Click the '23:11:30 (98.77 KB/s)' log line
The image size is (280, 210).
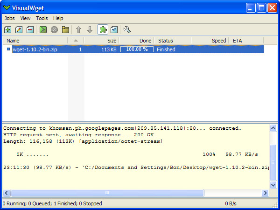[x=136, y=168]
